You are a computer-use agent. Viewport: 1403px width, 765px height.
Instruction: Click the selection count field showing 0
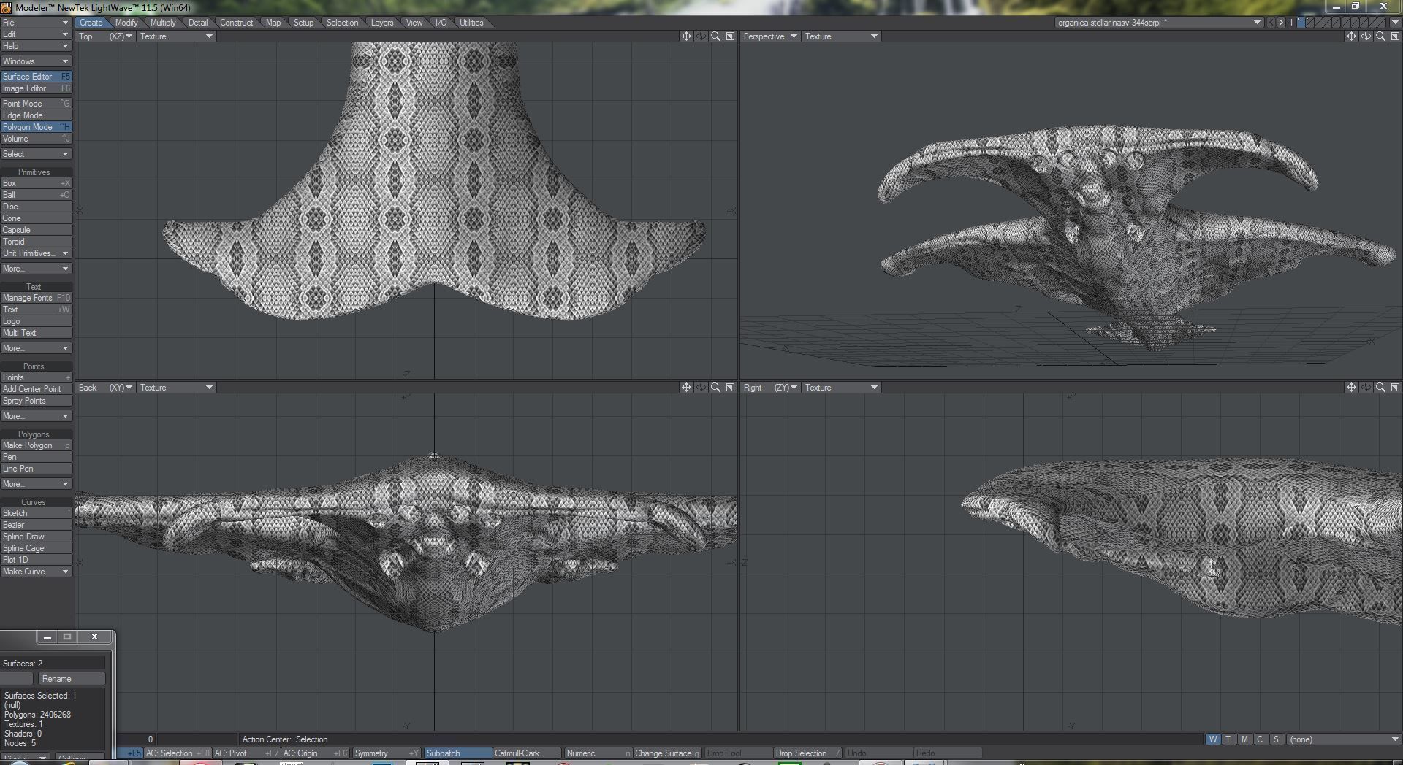(137, 739)
